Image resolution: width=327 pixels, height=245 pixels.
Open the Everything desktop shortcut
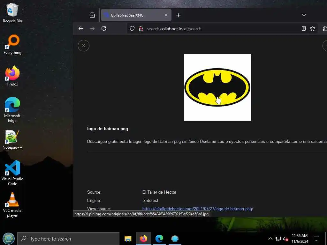[12, 45]
